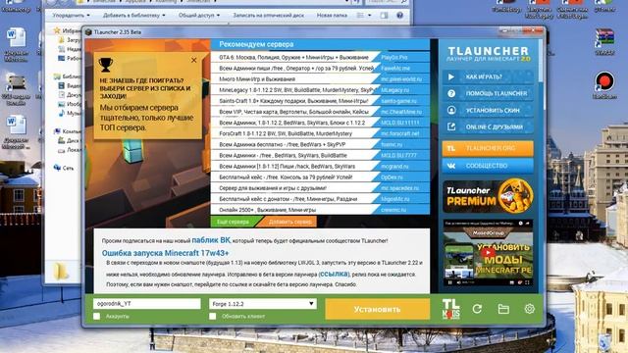Select the 'GTA 6: Москва, Полиция' server row
Screen dimensions: 628x353
[x=320, y=57]
